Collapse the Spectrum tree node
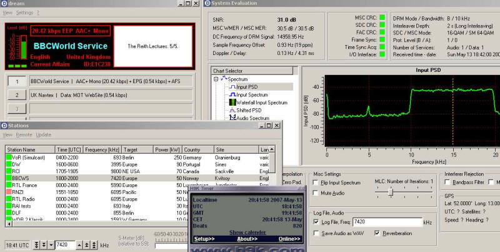500x252 pixels. coord(216,79)
